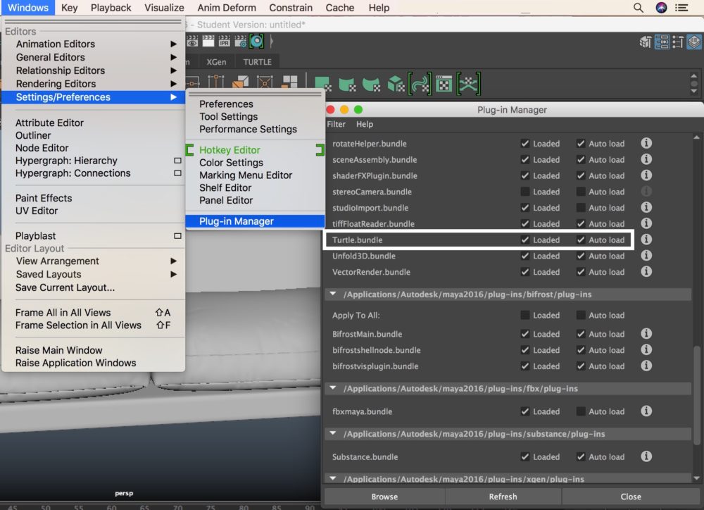Enable Loaded for stereoCamera.bundle
This screenshot has width=704, height=510.
pos(525,192)
